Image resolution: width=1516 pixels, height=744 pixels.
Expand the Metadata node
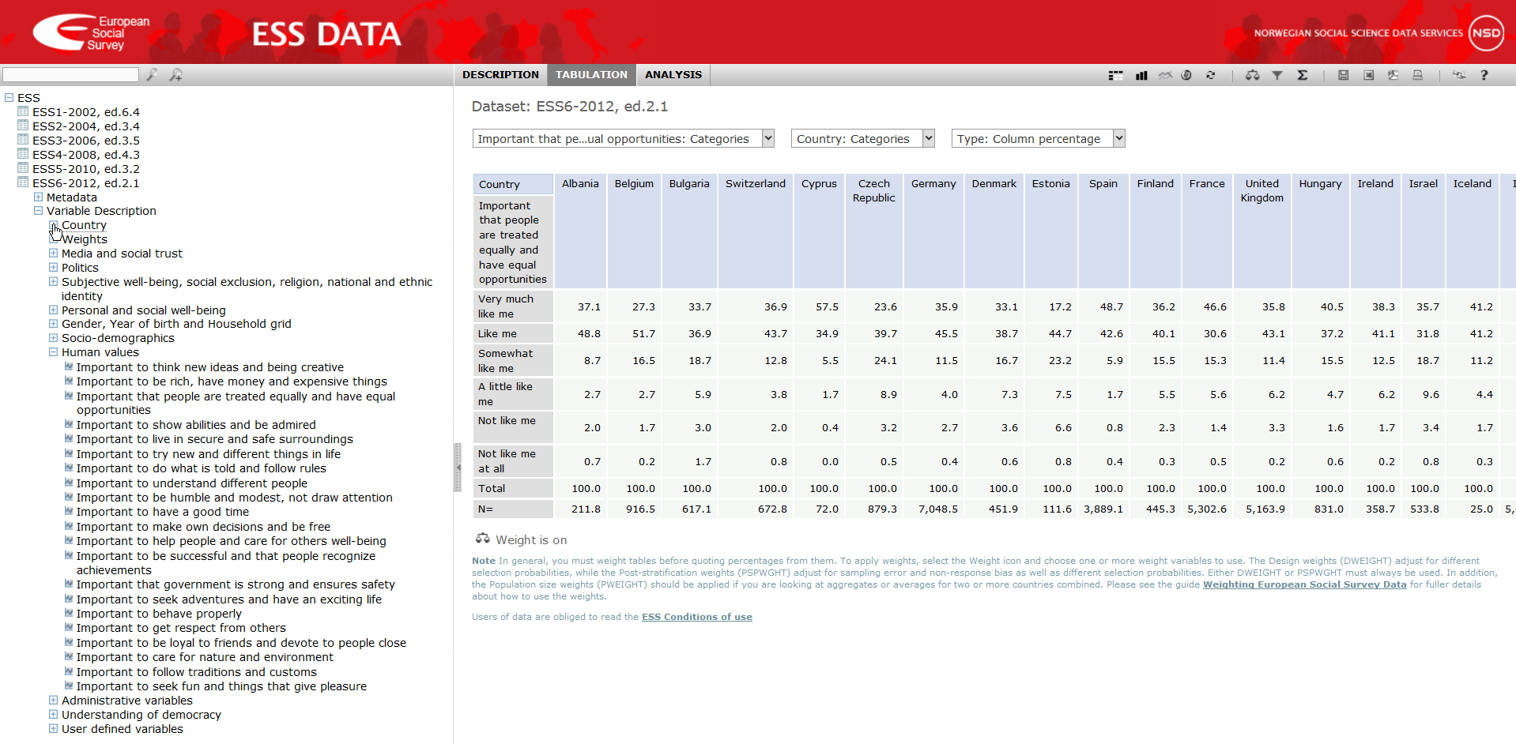pyautogui.click(x=38, y=197)
